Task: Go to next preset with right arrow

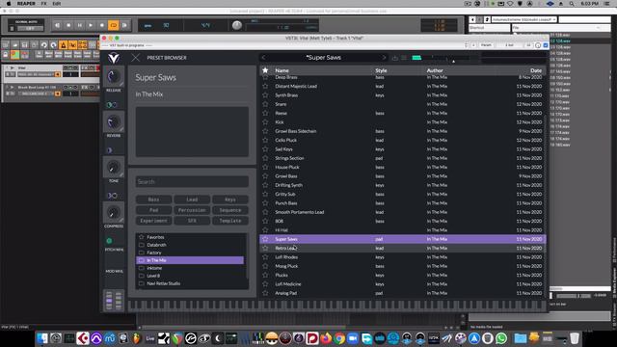Action: tap(384, 58)
